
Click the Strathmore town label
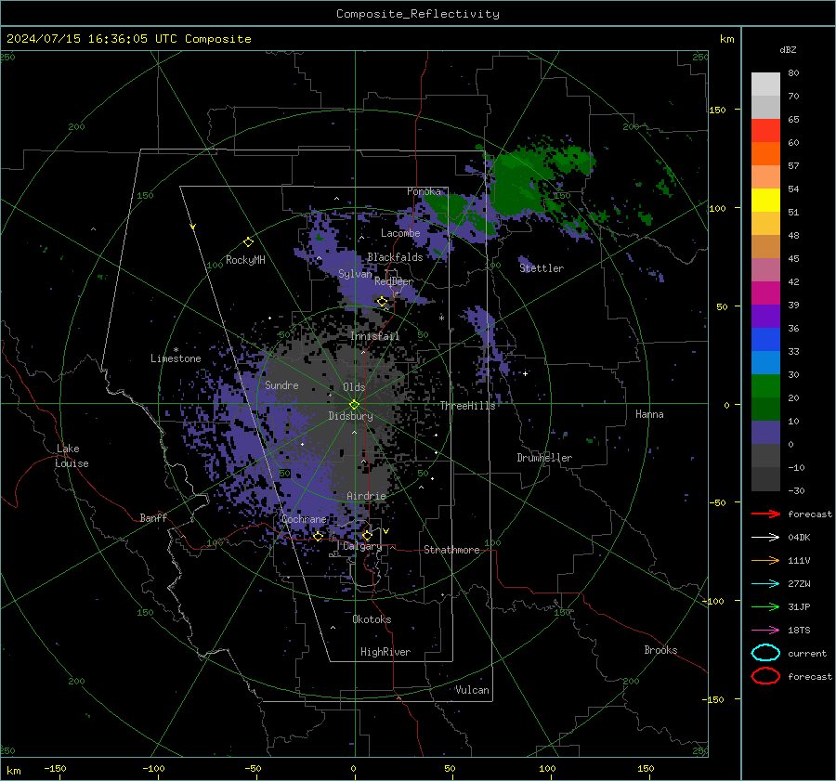[x=451, y=550]
